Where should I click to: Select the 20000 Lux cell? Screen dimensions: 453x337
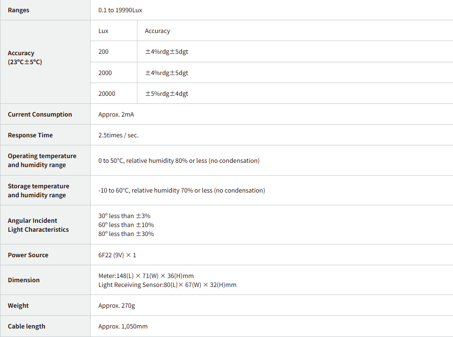click(107, 93)
